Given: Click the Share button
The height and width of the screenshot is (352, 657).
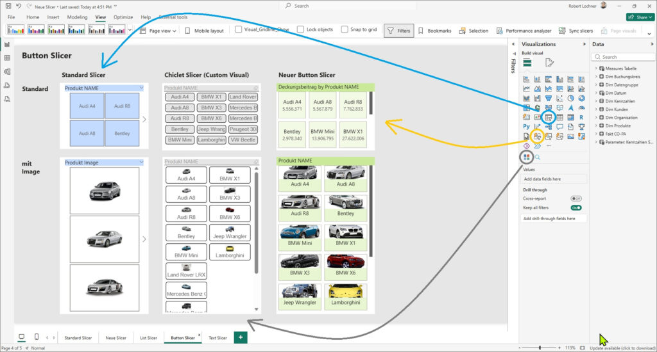Looking at the screenshot, I should pyautogui.click(x=638, y=17).
